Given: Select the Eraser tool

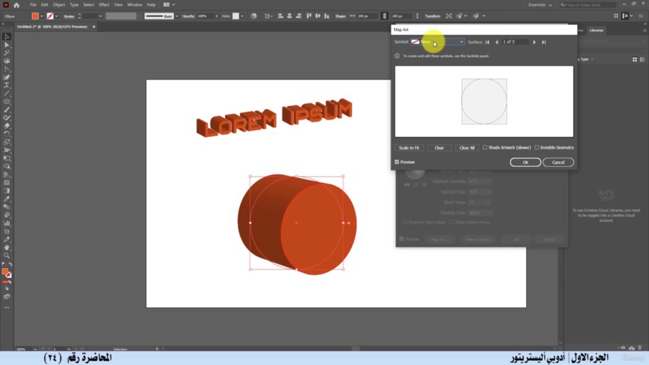Looking at the screenshot, I should [x=6, y=126].
